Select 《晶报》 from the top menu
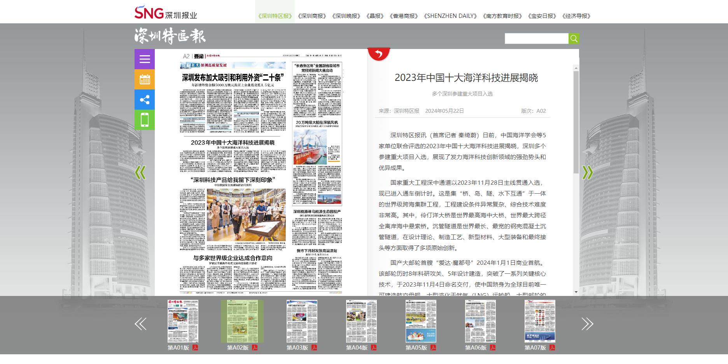The height and width of the screenshot is (364, 728). [x=374, y=16]
